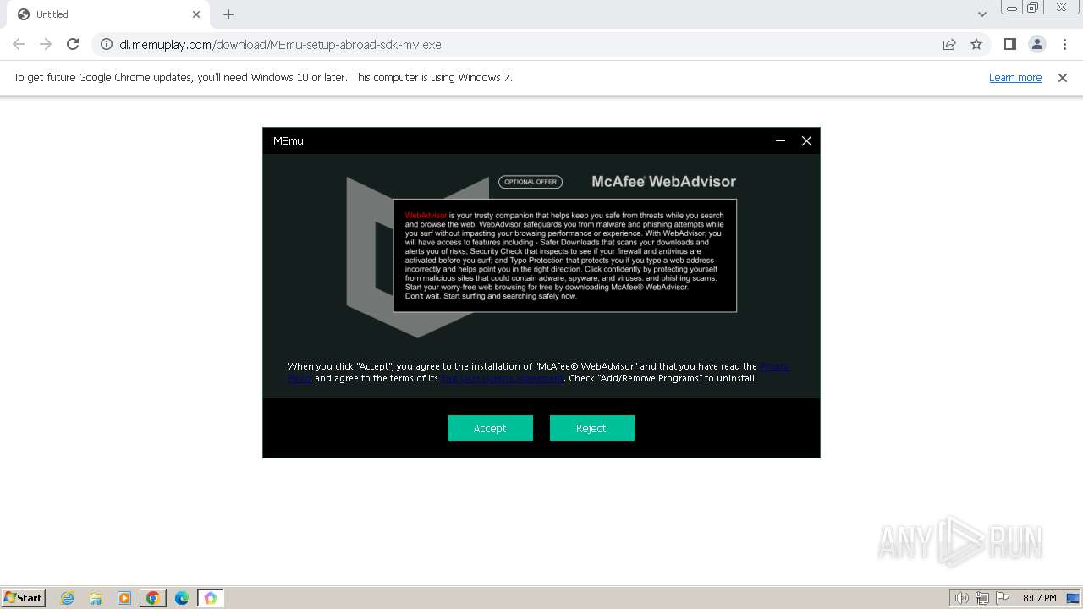Close the MEmu installer window

[x=806, y=140]
